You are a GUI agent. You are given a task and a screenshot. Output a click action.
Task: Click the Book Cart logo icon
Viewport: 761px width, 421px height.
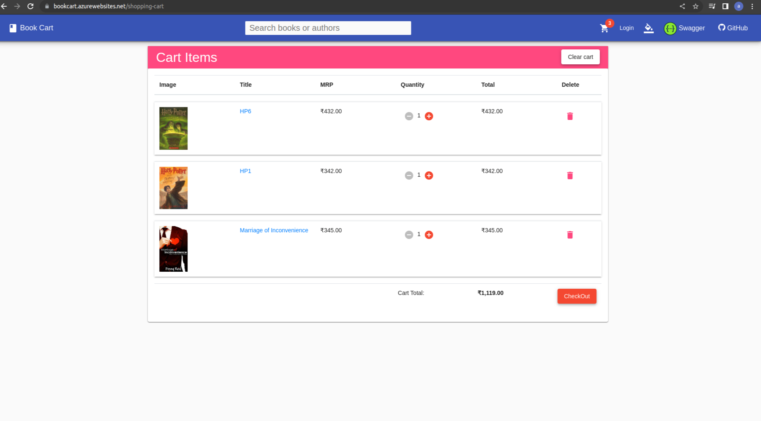coord(13,28)
